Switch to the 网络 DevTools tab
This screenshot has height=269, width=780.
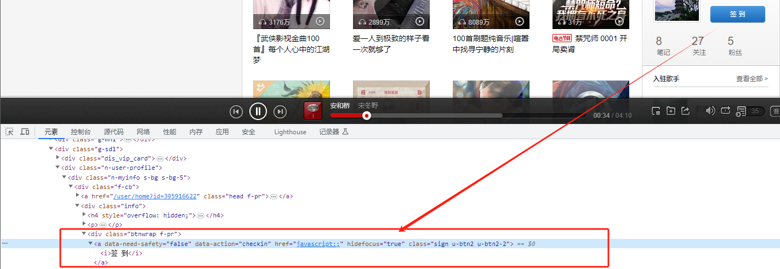tap(143, 132)
